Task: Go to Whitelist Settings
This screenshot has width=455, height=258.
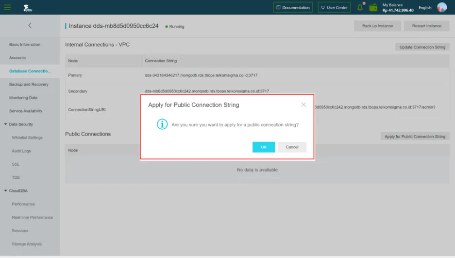Action: [x=27, y=138]
